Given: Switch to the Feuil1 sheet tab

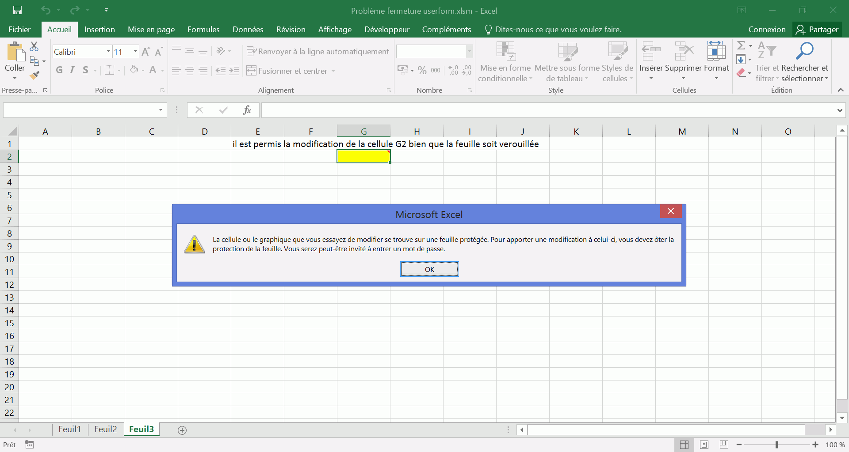Looking at the screenshot, I should 69,429.
